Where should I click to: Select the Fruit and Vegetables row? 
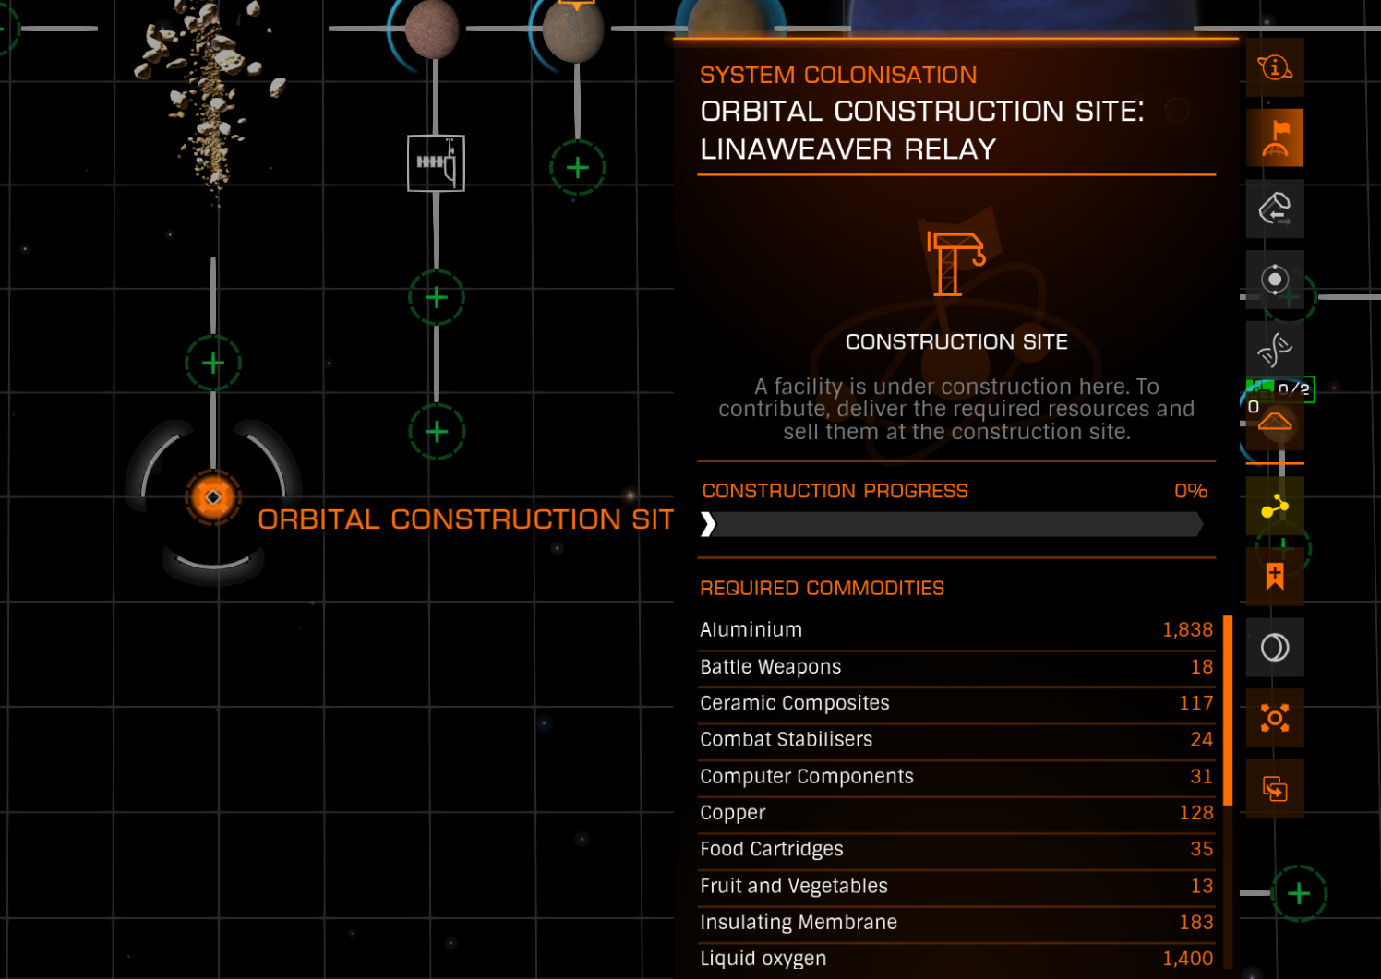point(956,886)
